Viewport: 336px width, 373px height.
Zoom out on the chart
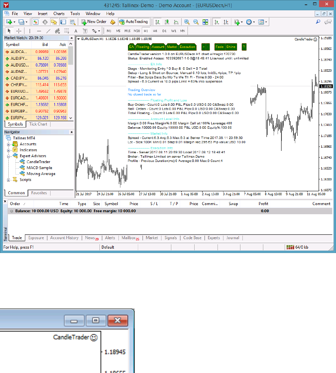tap(196, 22)
